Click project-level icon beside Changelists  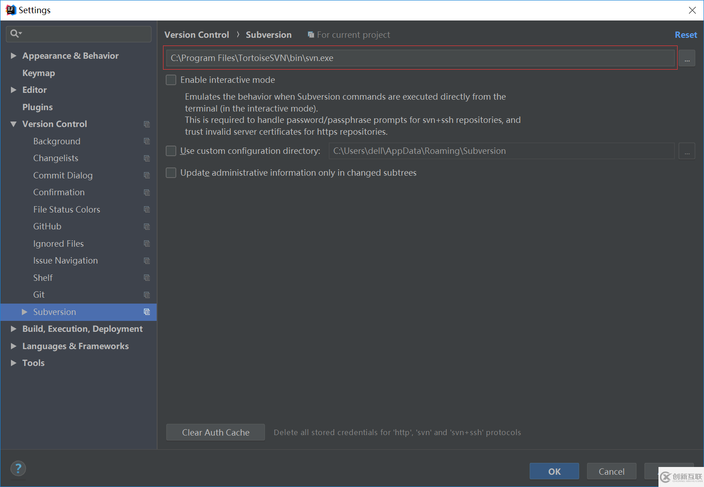click(x=147, y=158)
